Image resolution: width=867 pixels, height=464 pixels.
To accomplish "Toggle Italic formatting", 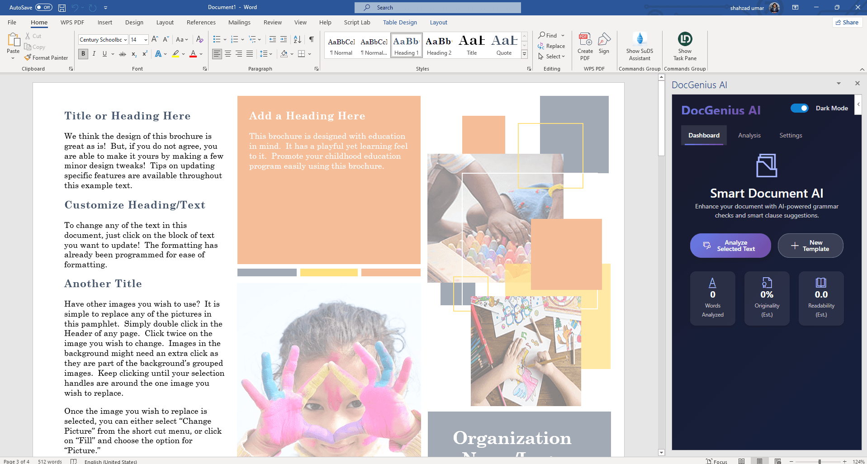I will pyautogui.click(x=94, y=54).
